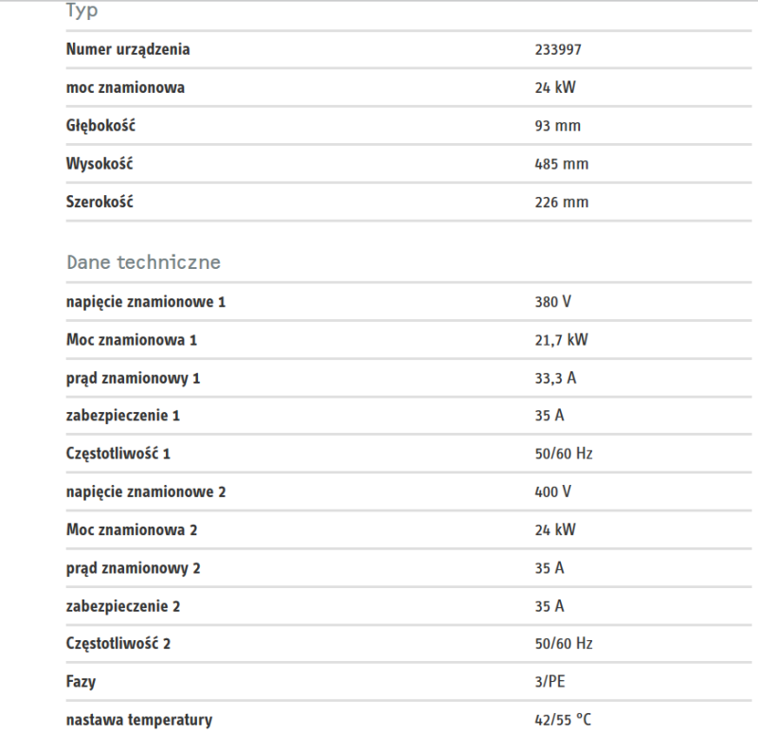
Task: Click the 'moc znamionowa' 24 kW value
Action: [555, 87]
